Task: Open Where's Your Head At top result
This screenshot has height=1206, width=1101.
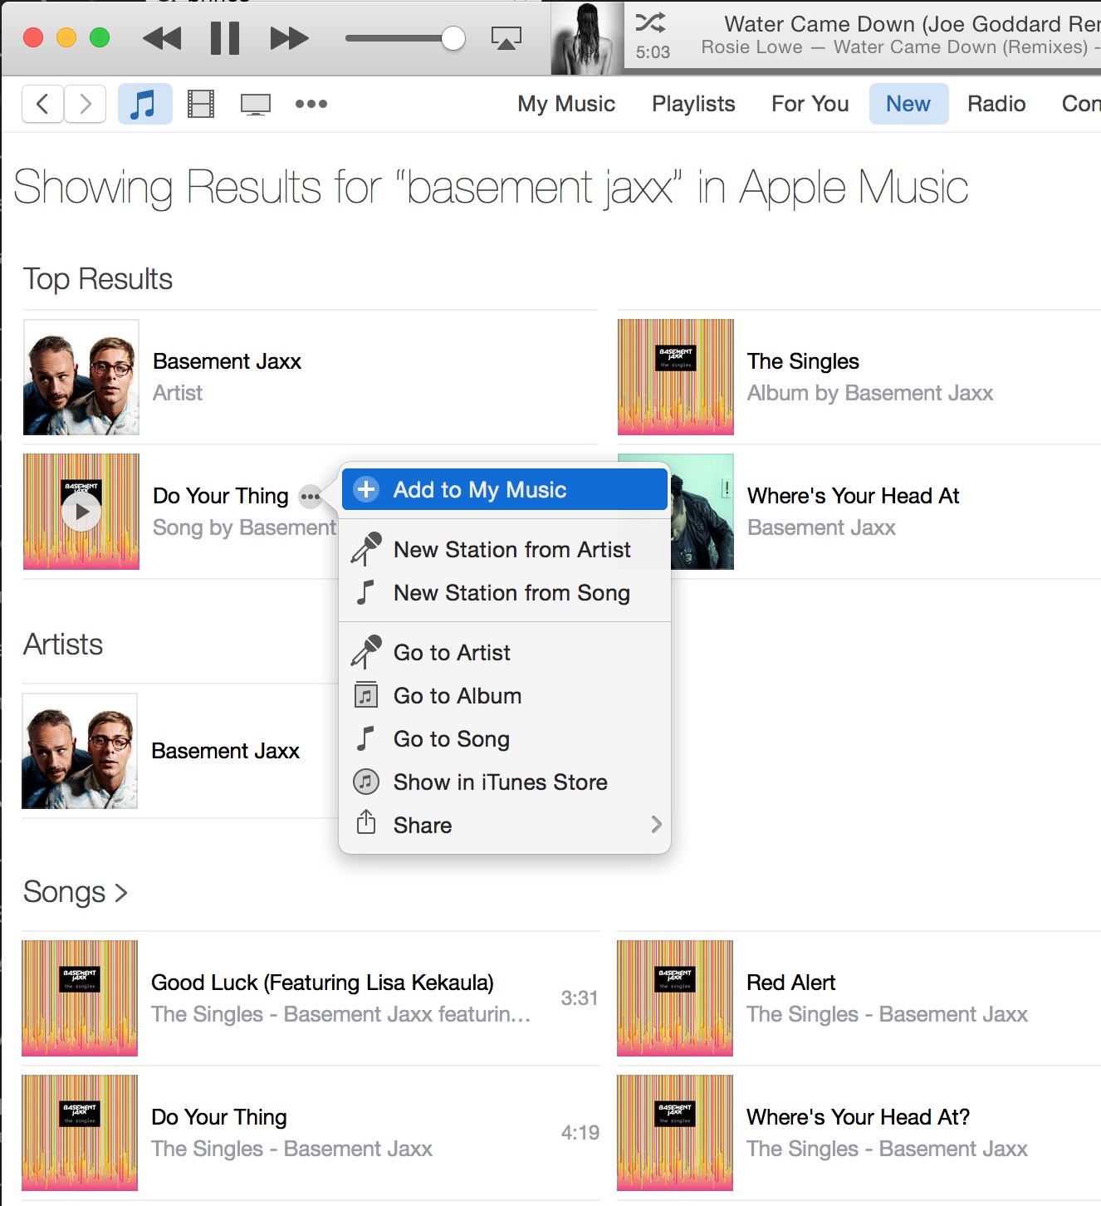Action: tap(853, 496)
